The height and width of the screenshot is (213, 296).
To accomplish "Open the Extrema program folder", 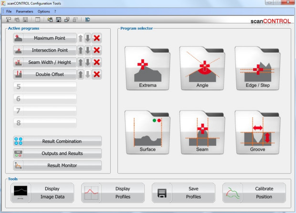I will [x=148, y=68].
